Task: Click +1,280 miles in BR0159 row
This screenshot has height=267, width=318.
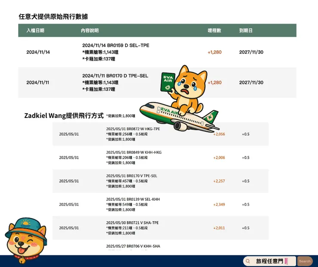Action: pyautogui.click(x=214, y=52)
